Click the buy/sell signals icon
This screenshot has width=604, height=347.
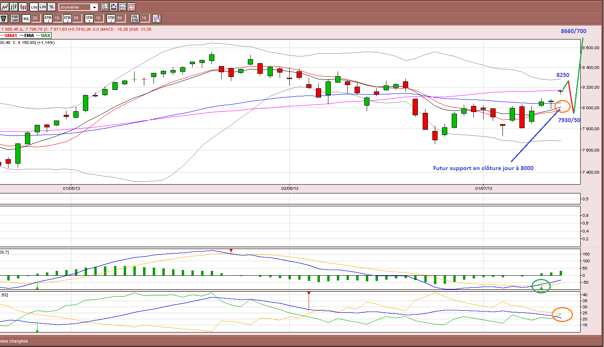pos(157,19)
